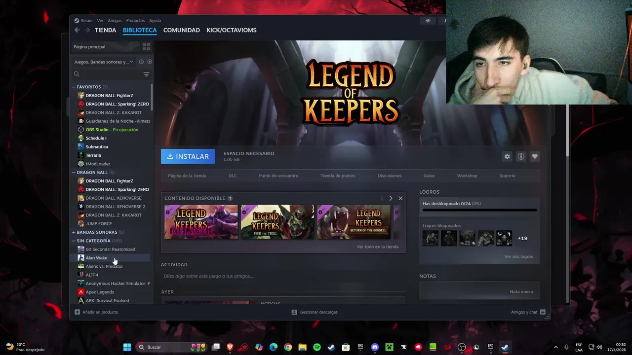
Task: Select Alan Wake in library
Action: [96, 258]
